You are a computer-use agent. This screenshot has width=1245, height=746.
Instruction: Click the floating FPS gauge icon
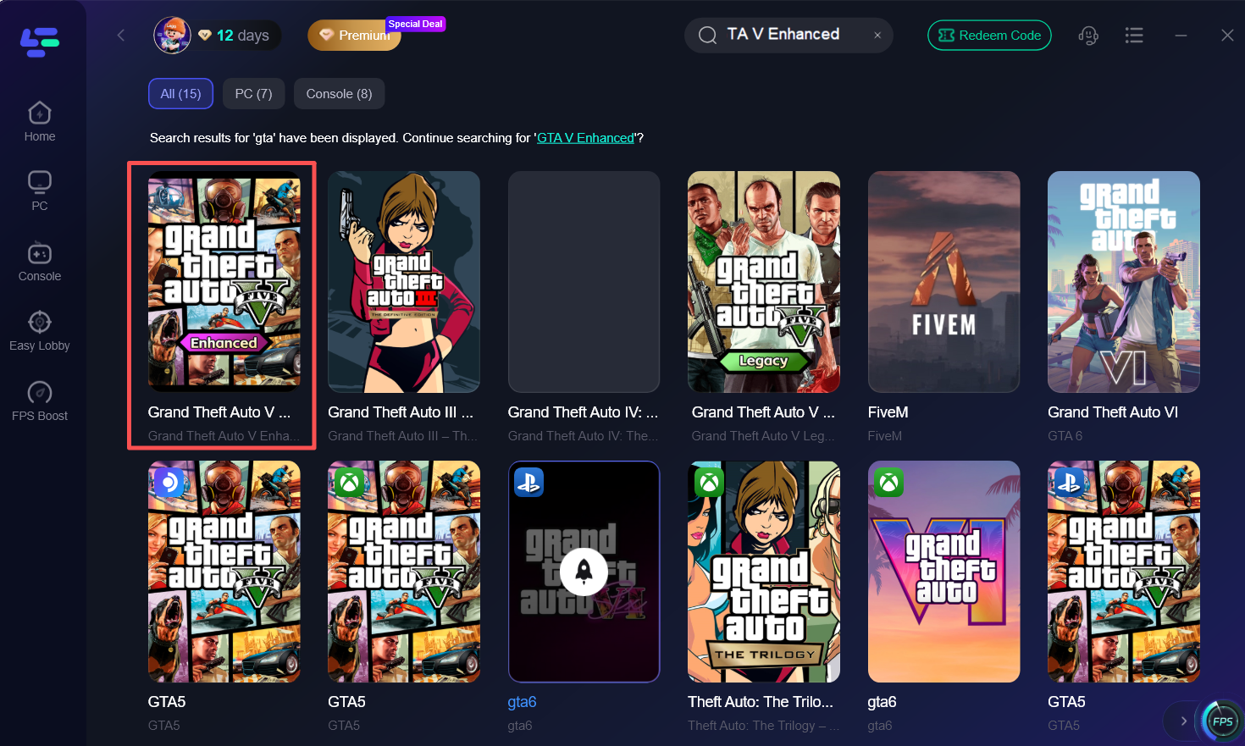click(1222, 721)
